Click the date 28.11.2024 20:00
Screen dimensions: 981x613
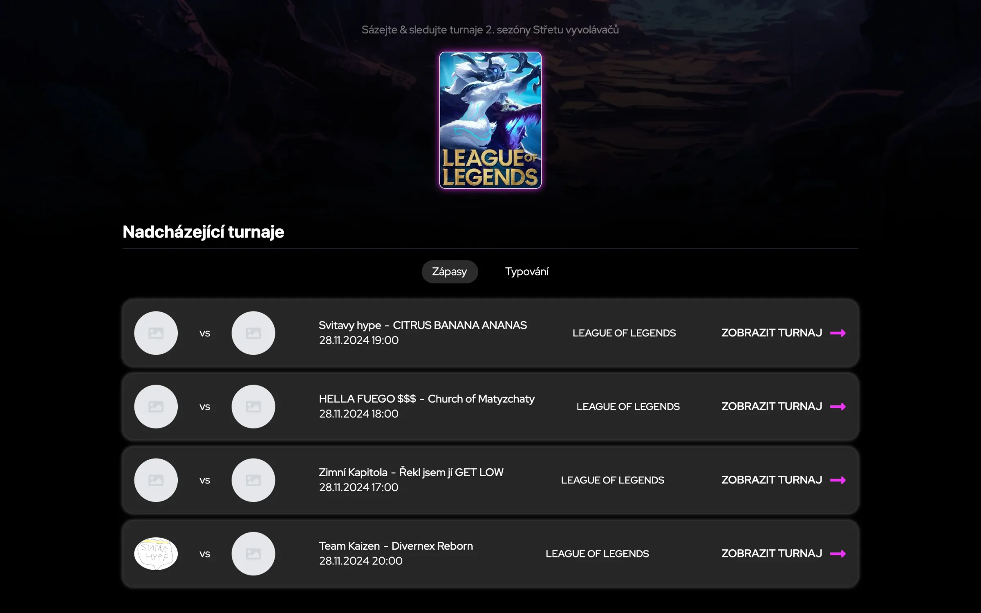pyautogui.click(x=361, y=561)
